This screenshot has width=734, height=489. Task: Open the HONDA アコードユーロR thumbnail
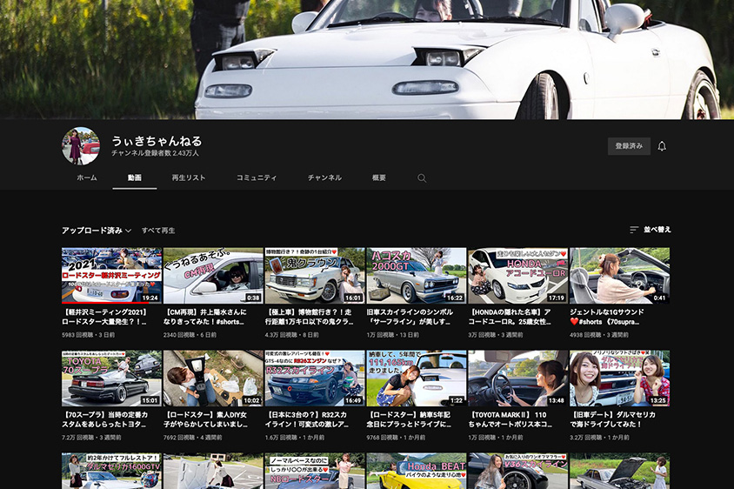tap(517, 276)
